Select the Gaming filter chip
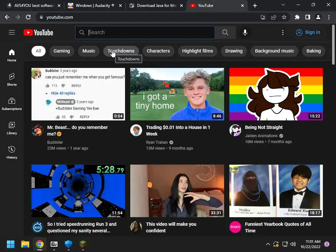Screen dimensions: 336x252 [62, 51]
